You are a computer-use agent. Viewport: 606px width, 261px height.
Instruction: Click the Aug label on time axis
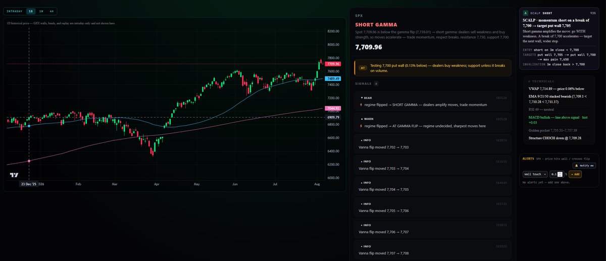[316, 184]
